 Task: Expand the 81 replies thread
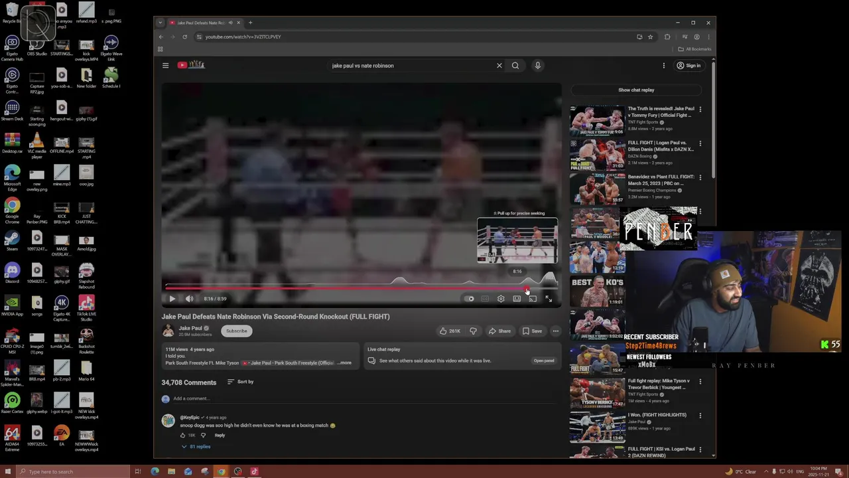click(x=196, y=447)
